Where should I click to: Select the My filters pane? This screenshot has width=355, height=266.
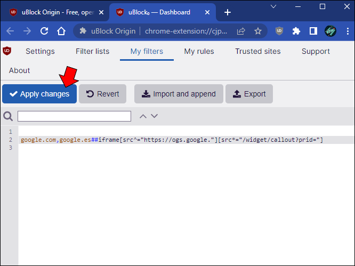[x=147, y=51]
